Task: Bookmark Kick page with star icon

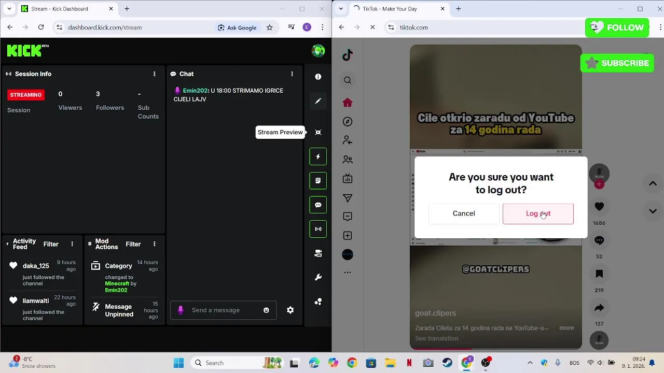Action: (x=269, y=27)
